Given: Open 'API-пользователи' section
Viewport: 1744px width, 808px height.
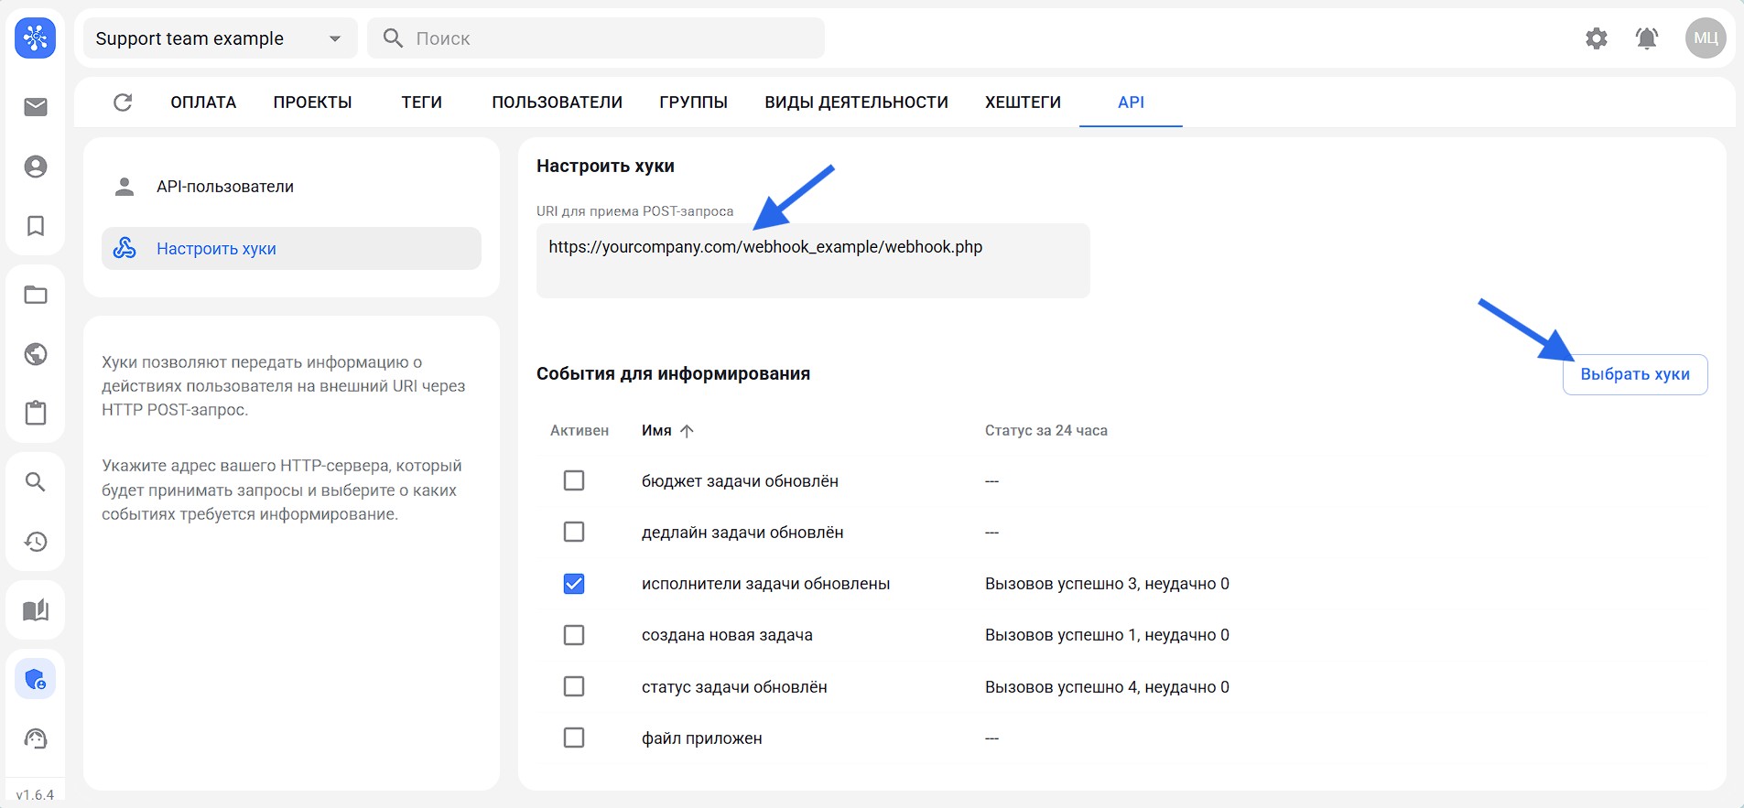Looking at the screenshot, I should (225, 187).
